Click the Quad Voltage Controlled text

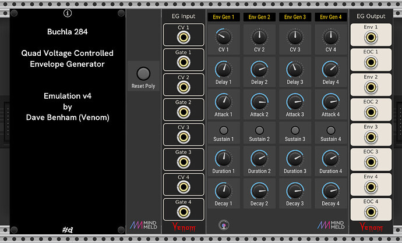(x=67, y=53)
